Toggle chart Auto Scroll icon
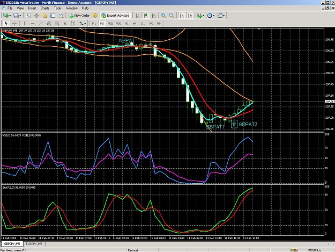 click(x=182, y=16)
